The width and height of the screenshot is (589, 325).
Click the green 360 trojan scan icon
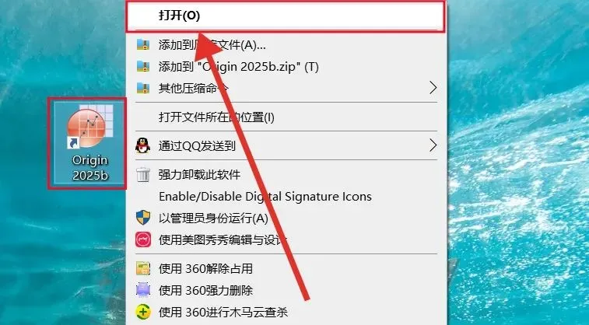(x=142, y=312)
